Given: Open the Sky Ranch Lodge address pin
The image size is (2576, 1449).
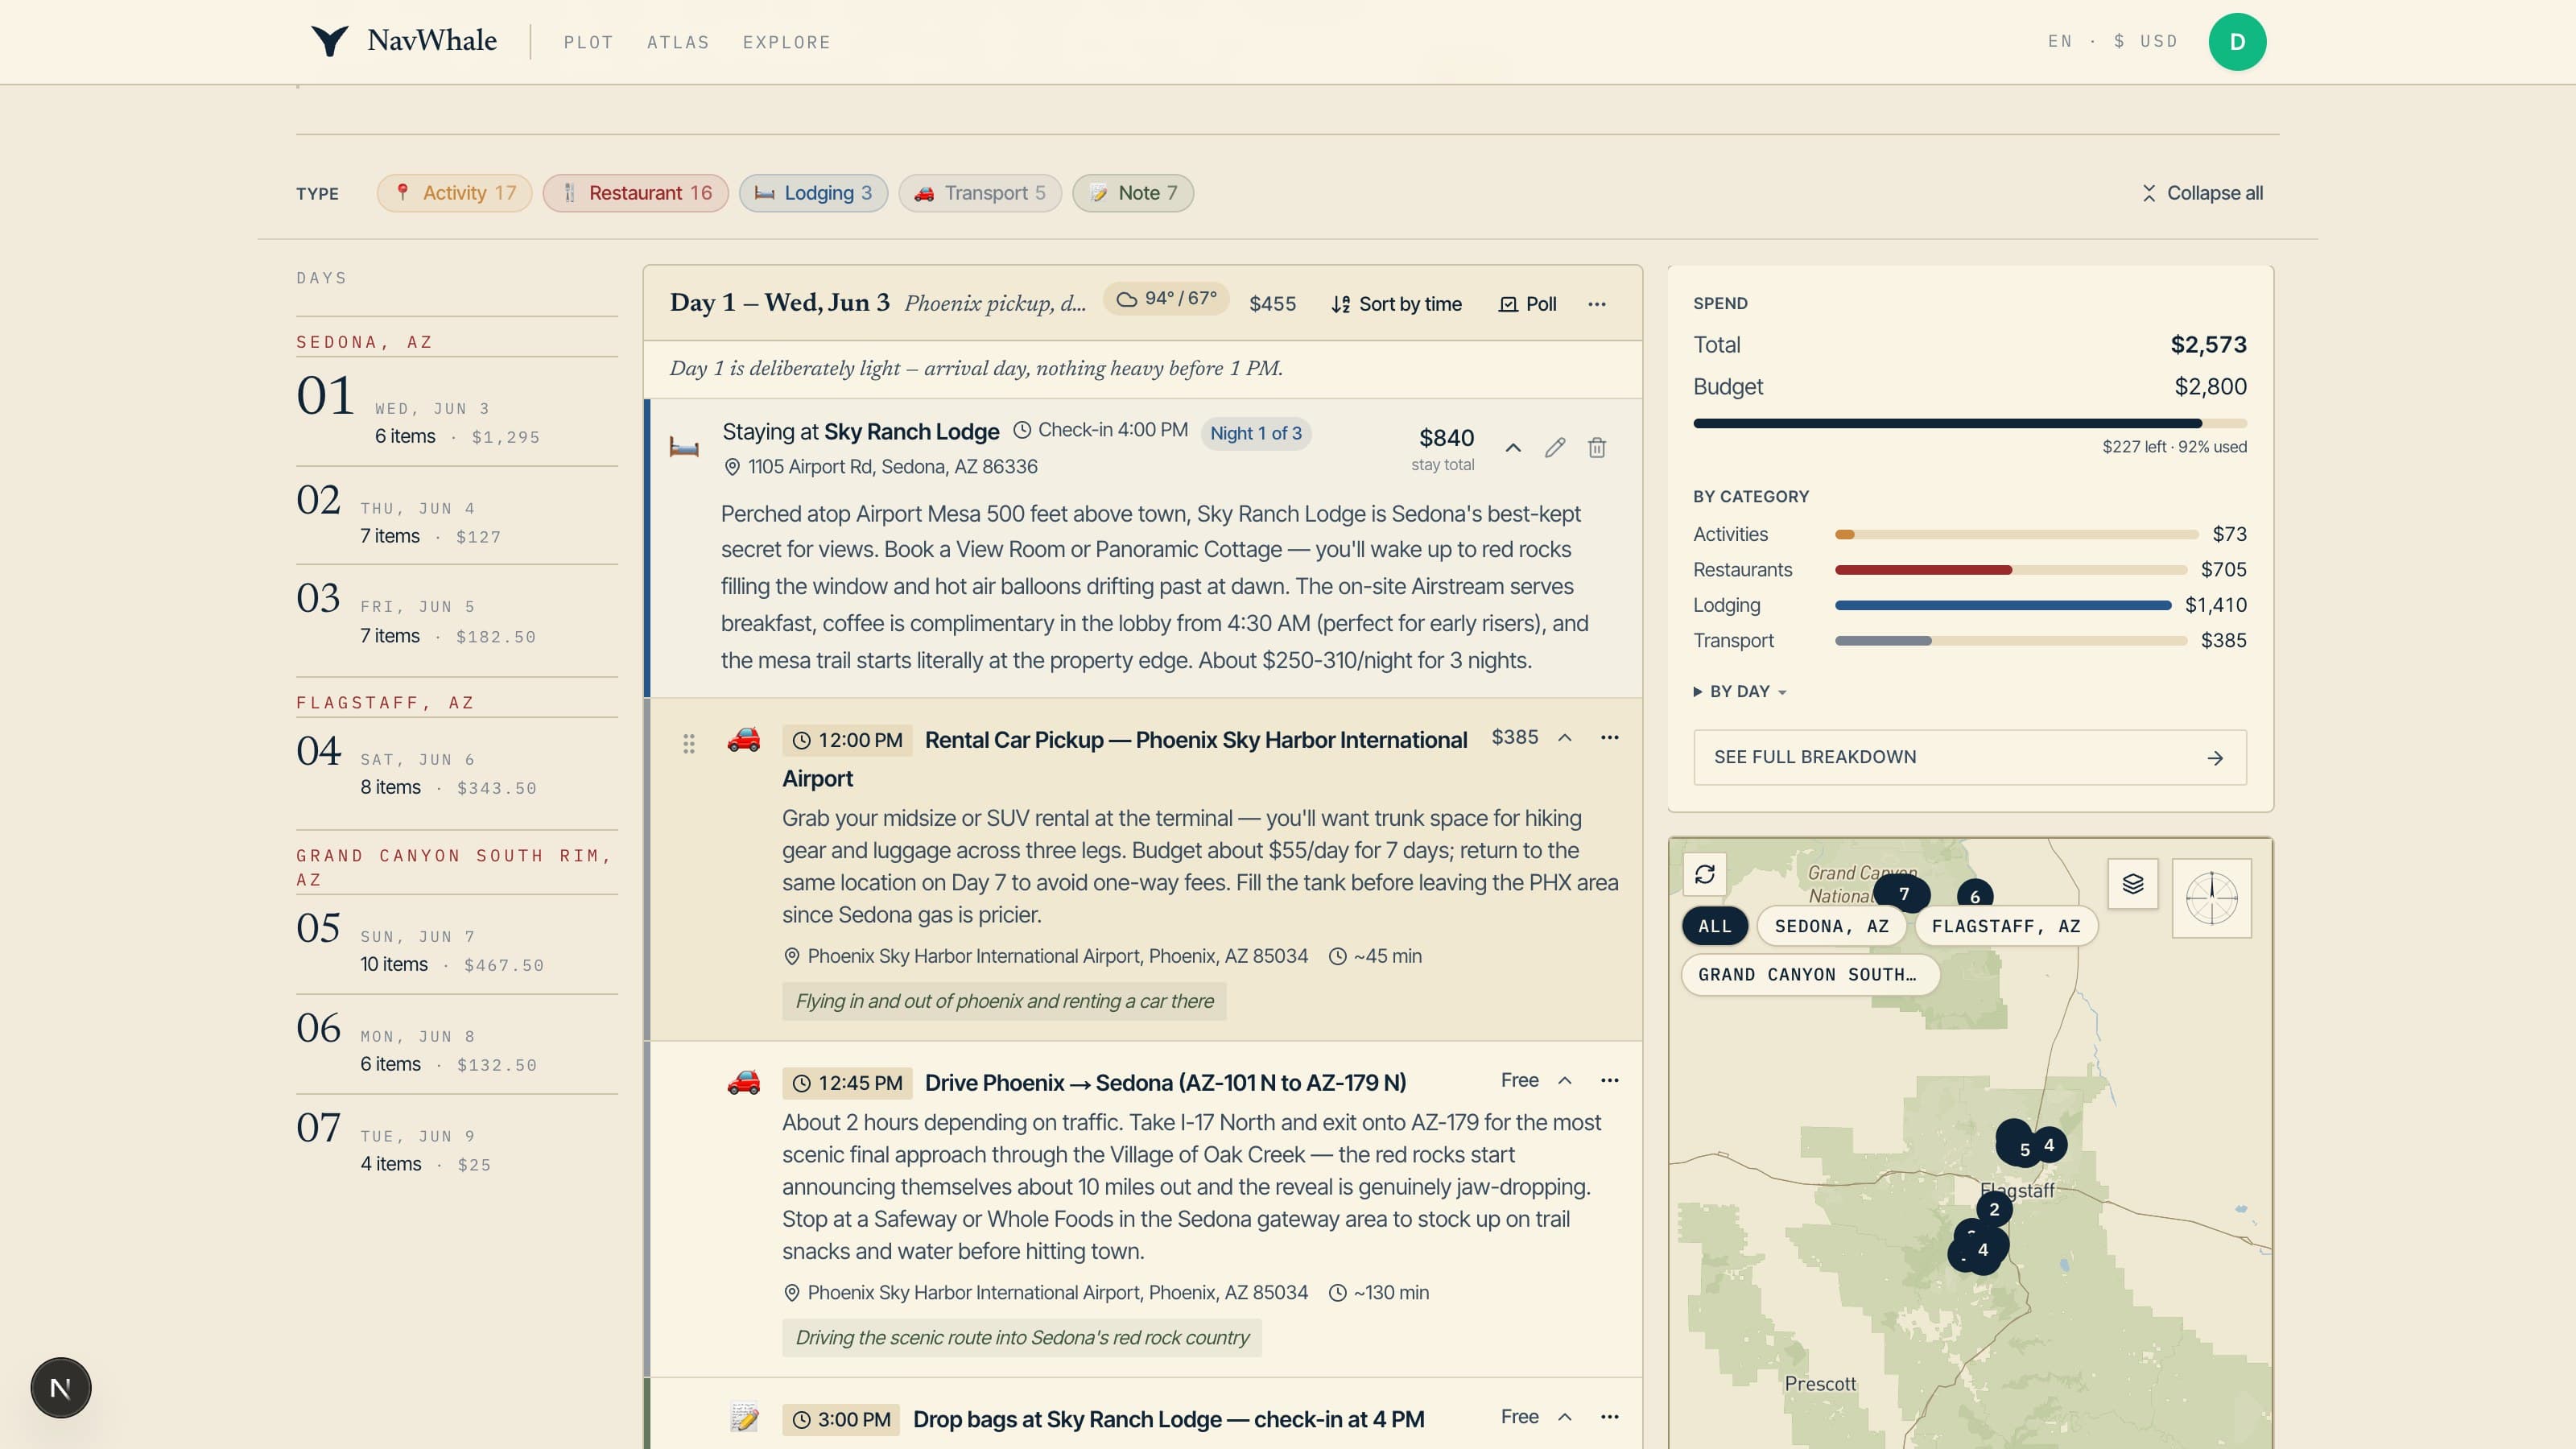Looking at the screenshot, I should click(x=732, y=467).
